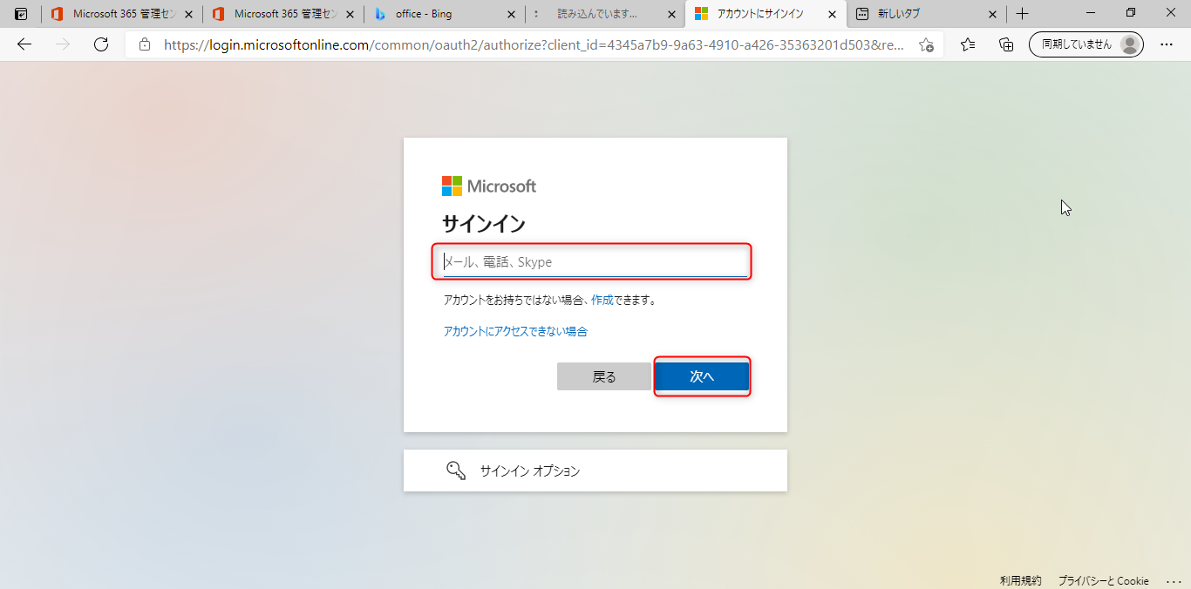Click the key icon beside サインイン オプション
The height and width of the screenshot is (589, 1191).
(456, 471)
